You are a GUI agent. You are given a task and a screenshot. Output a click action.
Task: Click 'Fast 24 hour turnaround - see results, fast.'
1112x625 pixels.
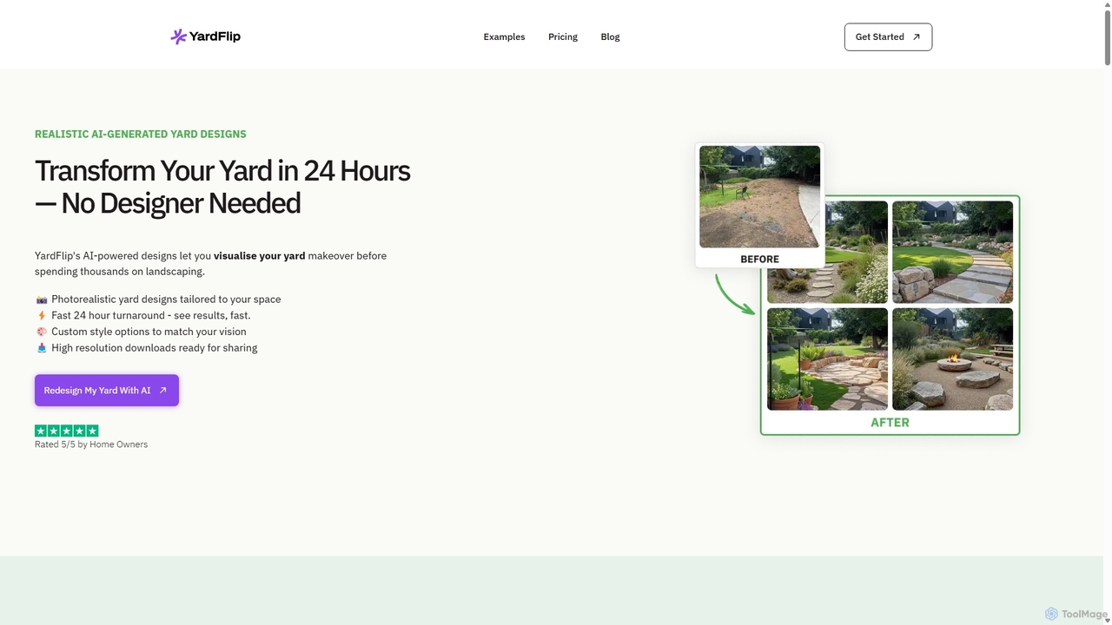[x=151, y=315]
